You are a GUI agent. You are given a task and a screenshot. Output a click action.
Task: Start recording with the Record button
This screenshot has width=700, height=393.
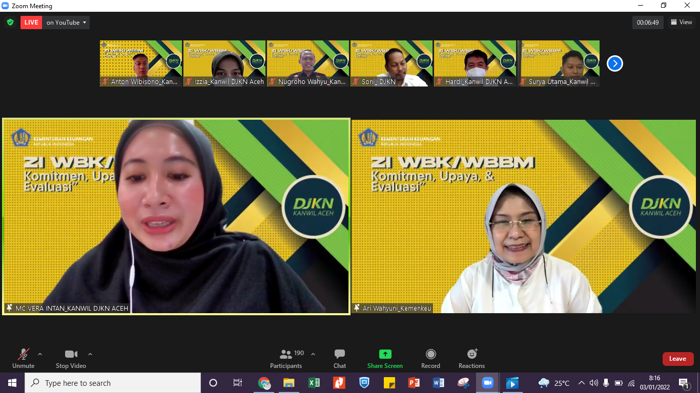[430, 359]
